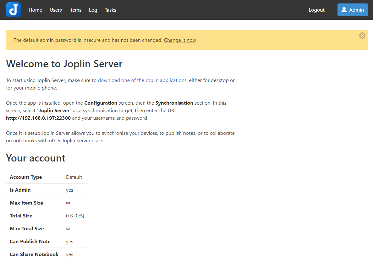Click the Welcome to Joplin Server heading
373x268 pixels.
click(x=64, y=64)
